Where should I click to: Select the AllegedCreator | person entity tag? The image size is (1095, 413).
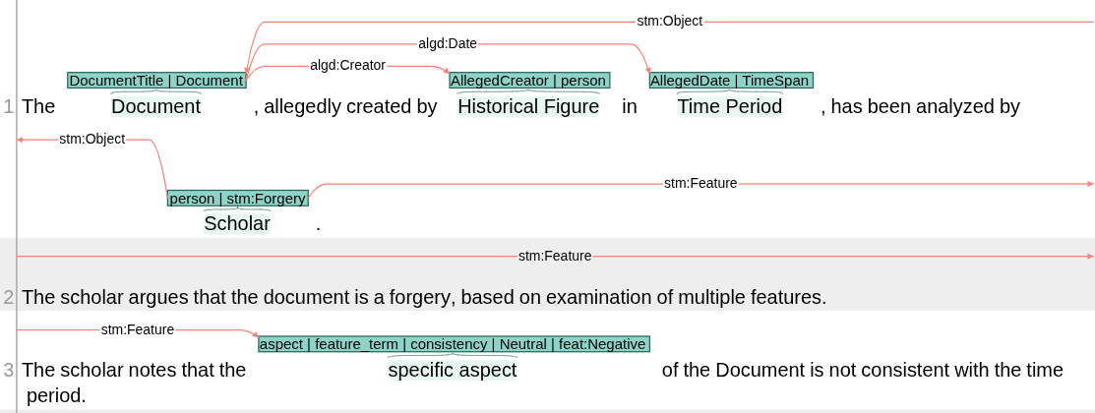pyautogui.click(x=528, y=81)
